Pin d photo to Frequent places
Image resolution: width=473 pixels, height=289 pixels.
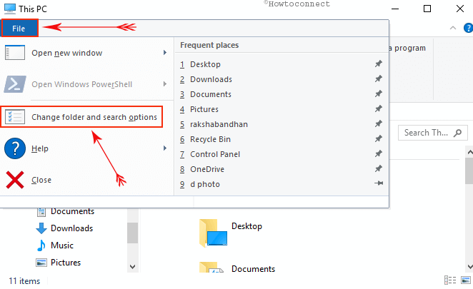point(379,183)
